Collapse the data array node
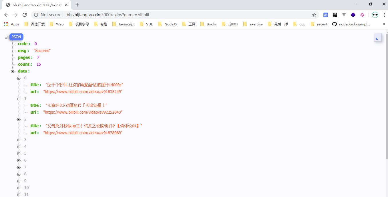 pos(13,71)
